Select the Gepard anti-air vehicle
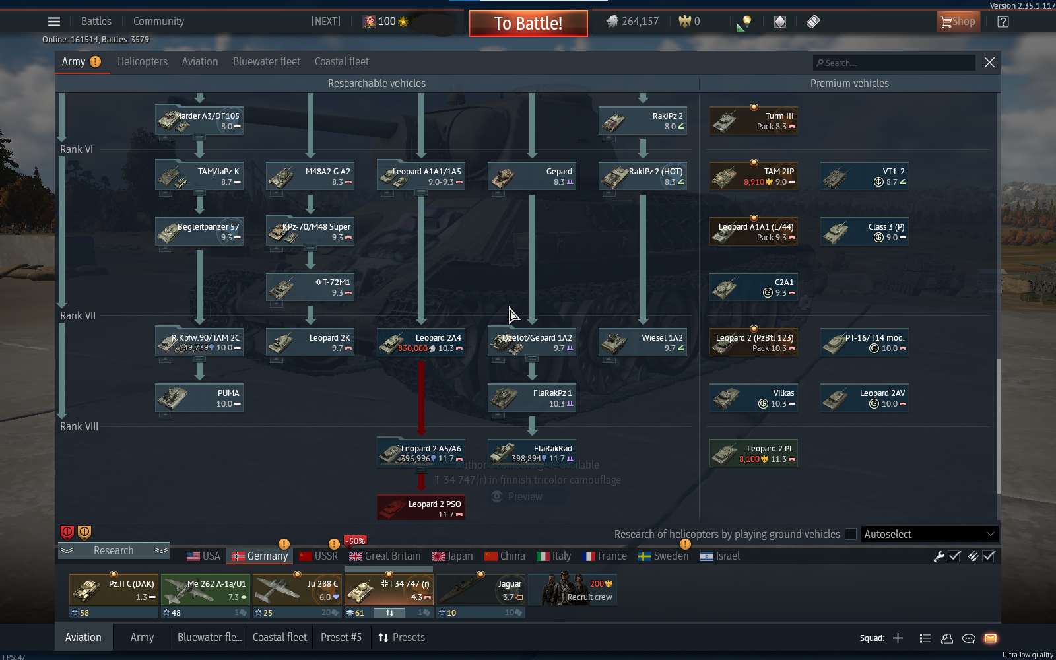This screenshot has width=1056, height=660. click(x=532, y=176)
